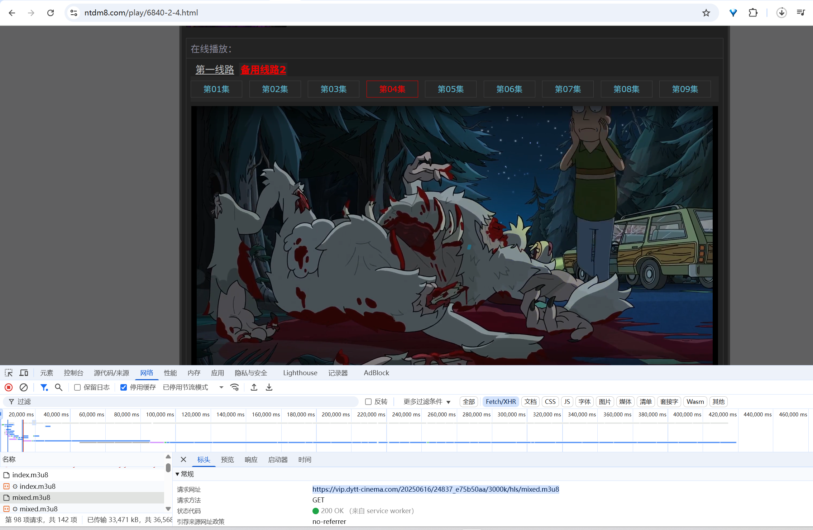
Task: Open the 源代码/来源 tab
Action: [x=111, y=373]
